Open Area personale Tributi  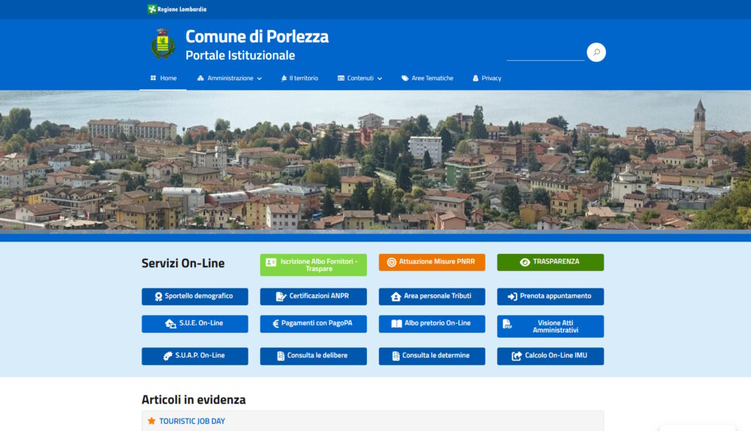431,297
